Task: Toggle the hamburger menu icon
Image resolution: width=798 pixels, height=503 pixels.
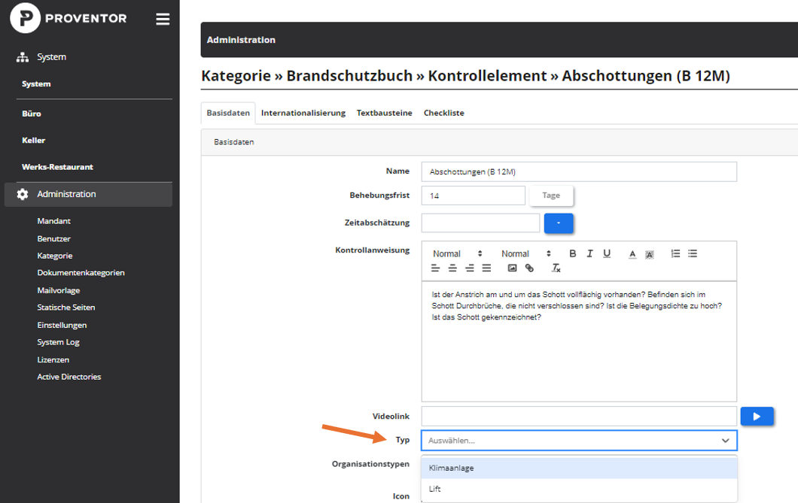Action: 163,19
